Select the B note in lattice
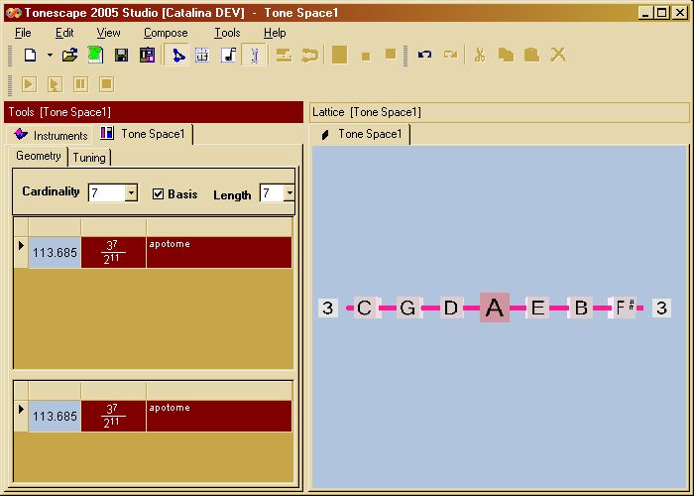The height and width of the screenshot is (496, 694). coord(581,308)
